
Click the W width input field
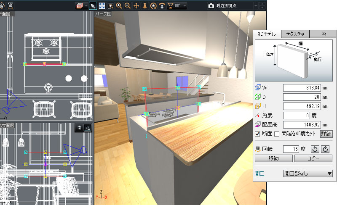pyautogui.click(x=303, y=87)
